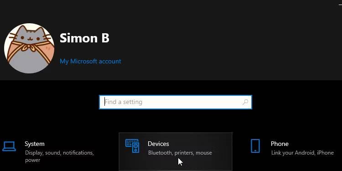The width and height of the screenshot is (342, 171).
Task: Click the word 'mouse' in Devices description
Action: pos(204,153)
